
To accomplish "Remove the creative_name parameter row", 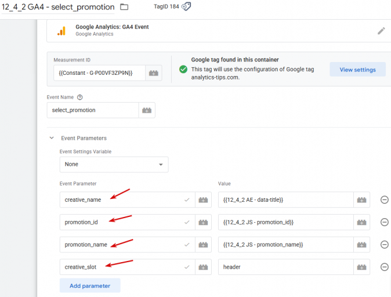I will pos(384,200).
